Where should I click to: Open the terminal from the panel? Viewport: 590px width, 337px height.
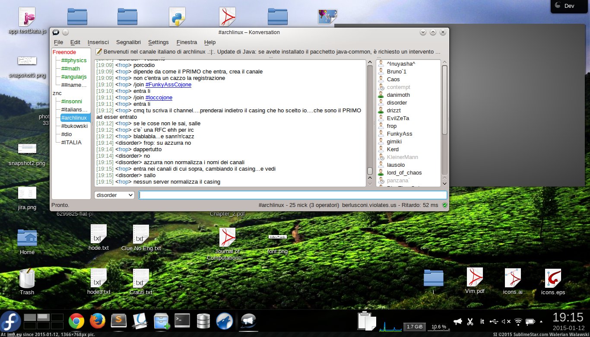point(182,321)
